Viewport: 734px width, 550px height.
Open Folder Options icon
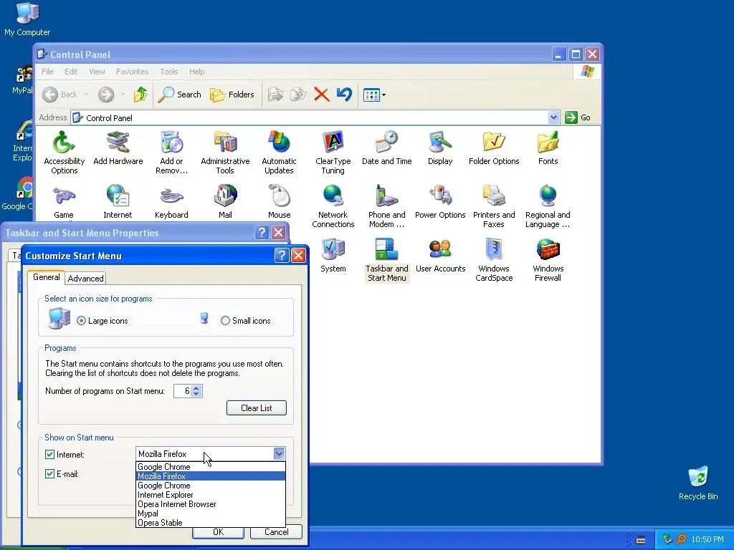494,148
